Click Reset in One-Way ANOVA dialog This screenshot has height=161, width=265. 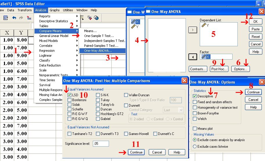(x=255, y=36)
